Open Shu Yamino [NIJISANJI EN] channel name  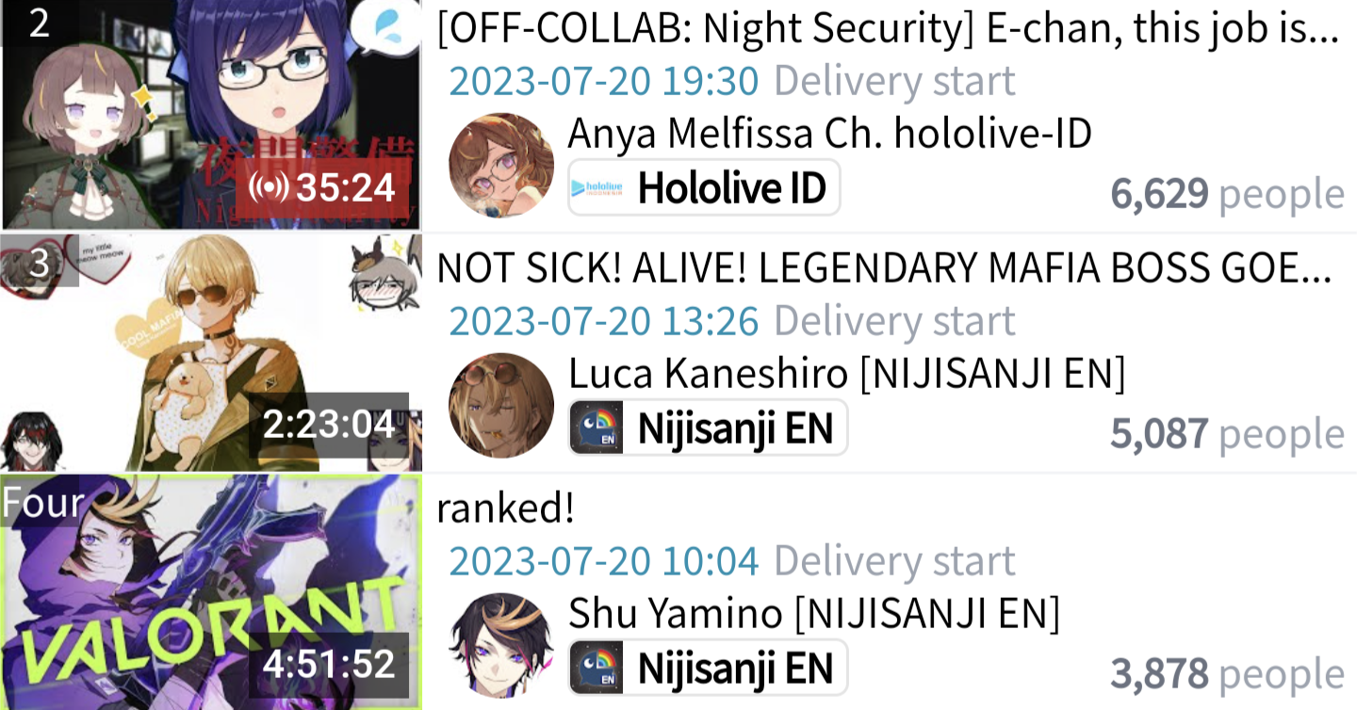[814, 614]
